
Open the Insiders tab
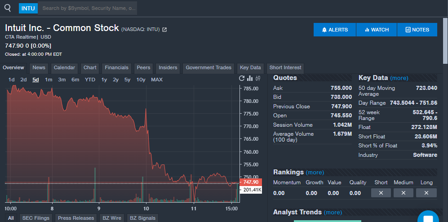(168, 68)
